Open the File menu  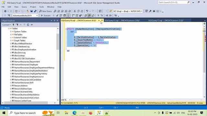[3, 7]
